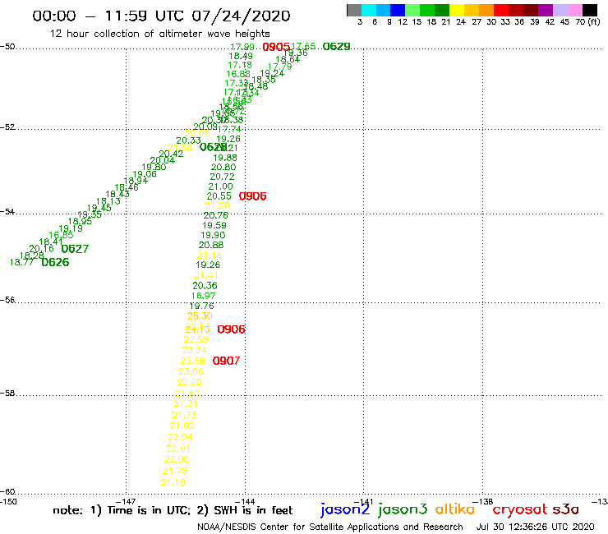Click the yellow wave height value '21.20'
Viewport: 608px width, 534px height.
(217, 206)
